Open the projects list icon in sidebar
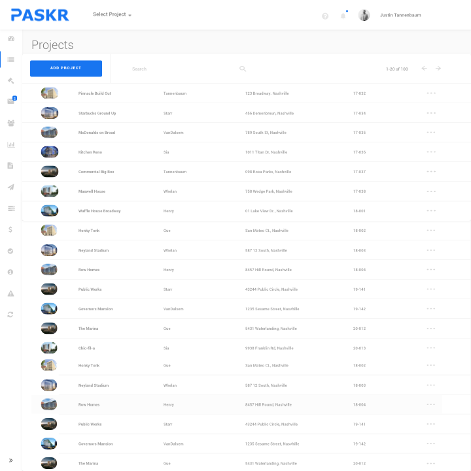The width and height of the screenshot is (471, 471). [11, 59]
